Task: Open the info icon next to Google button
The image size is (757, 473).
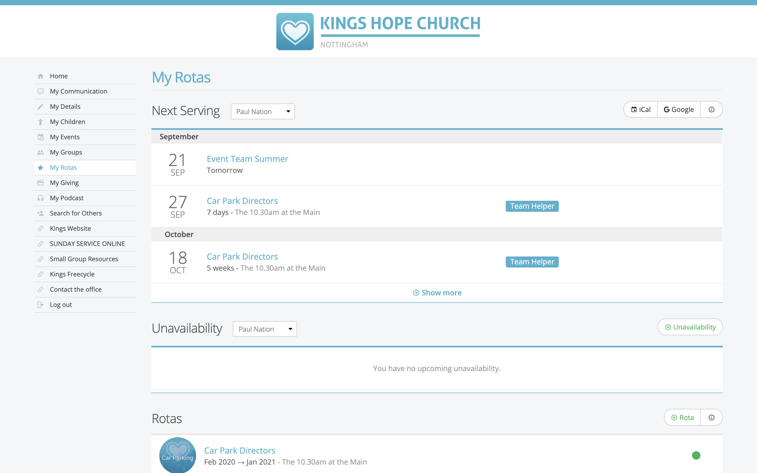Action: click(x=711, y=109)
